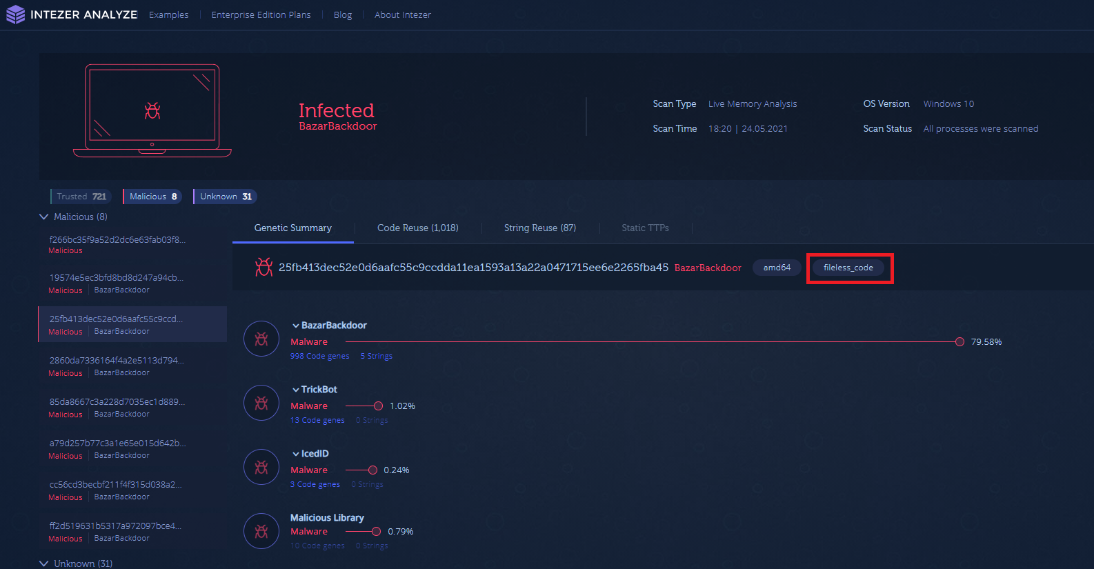Select the f266bc35f9a52d2dc6e63fab03f8 process entry
The height and width of the screenshot is (569, 1094).
tap(117, 240)
